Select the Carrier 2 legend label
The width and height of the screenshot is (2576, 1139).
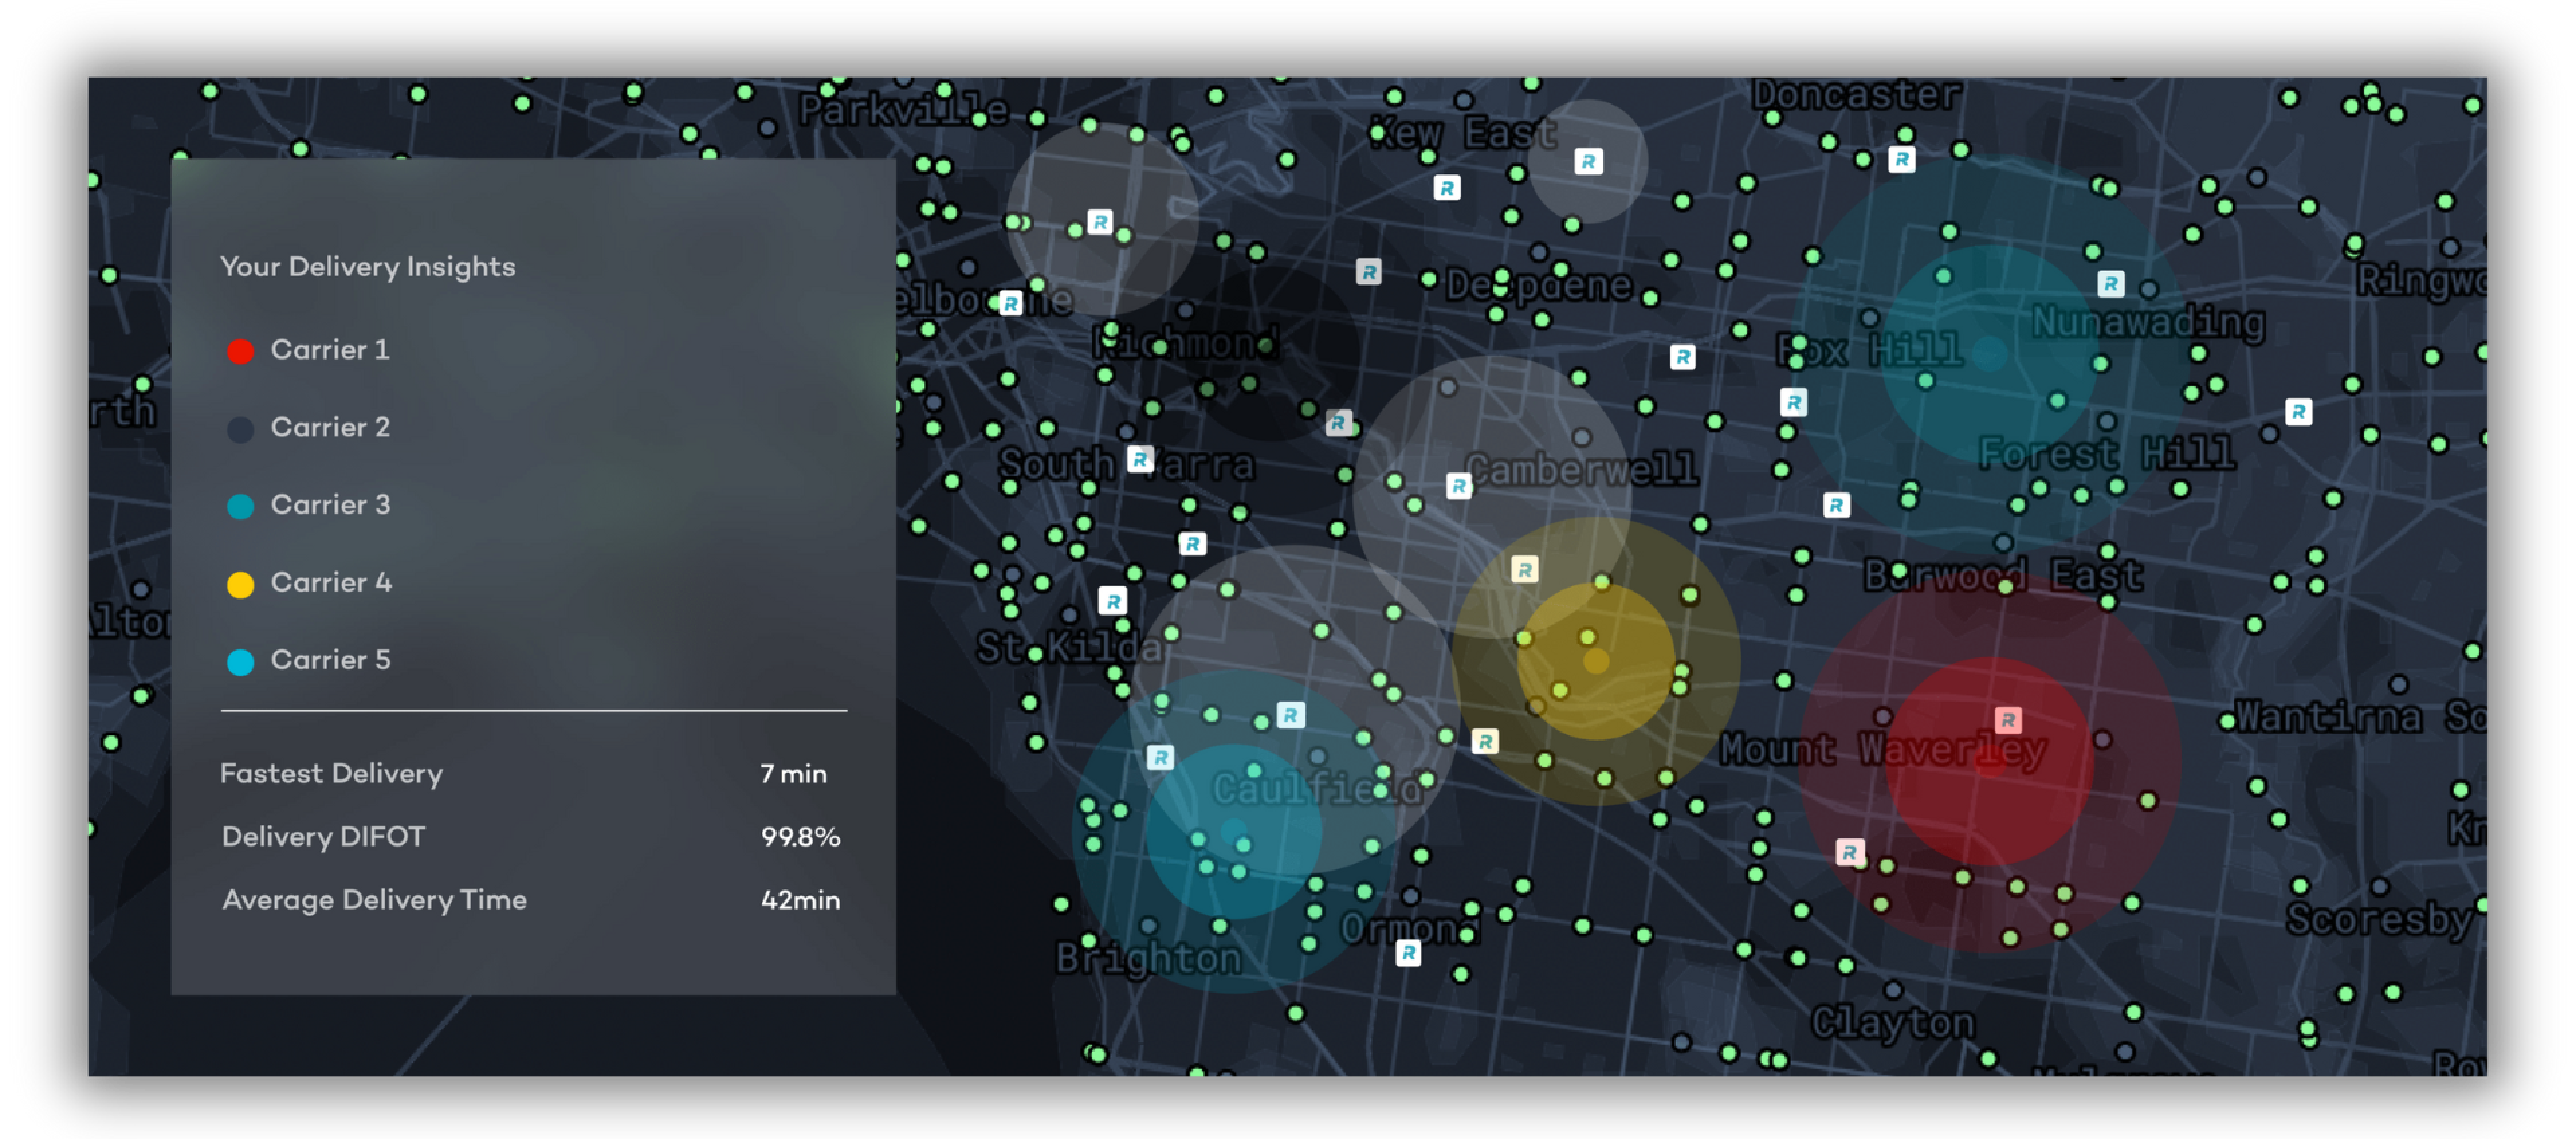pyautogui.click(x=330, y=427)
